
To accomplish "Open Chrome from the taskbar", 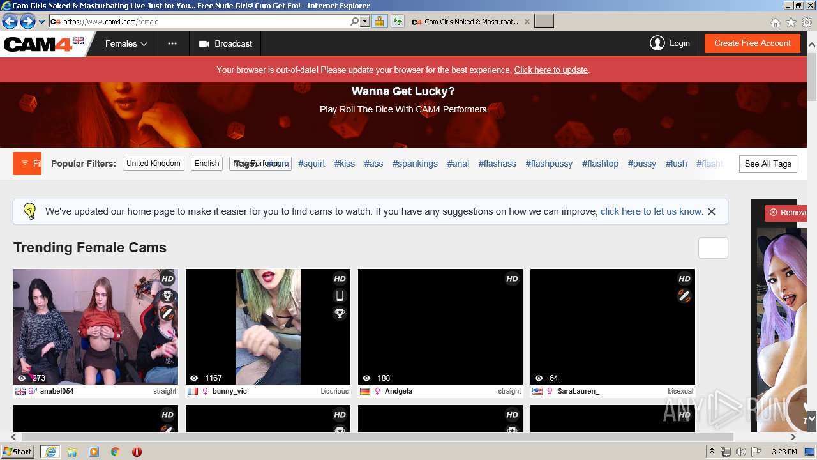I will click(x=116, y=452).
